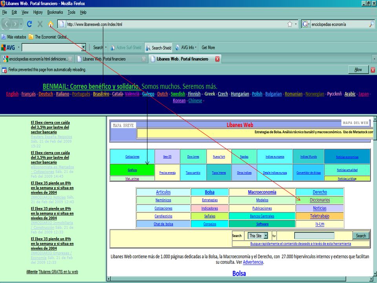Screen dimensions: 377x283
Task: Click BENMAIL Correo benéfico y solidario link
Action: (x=91, y=86)
